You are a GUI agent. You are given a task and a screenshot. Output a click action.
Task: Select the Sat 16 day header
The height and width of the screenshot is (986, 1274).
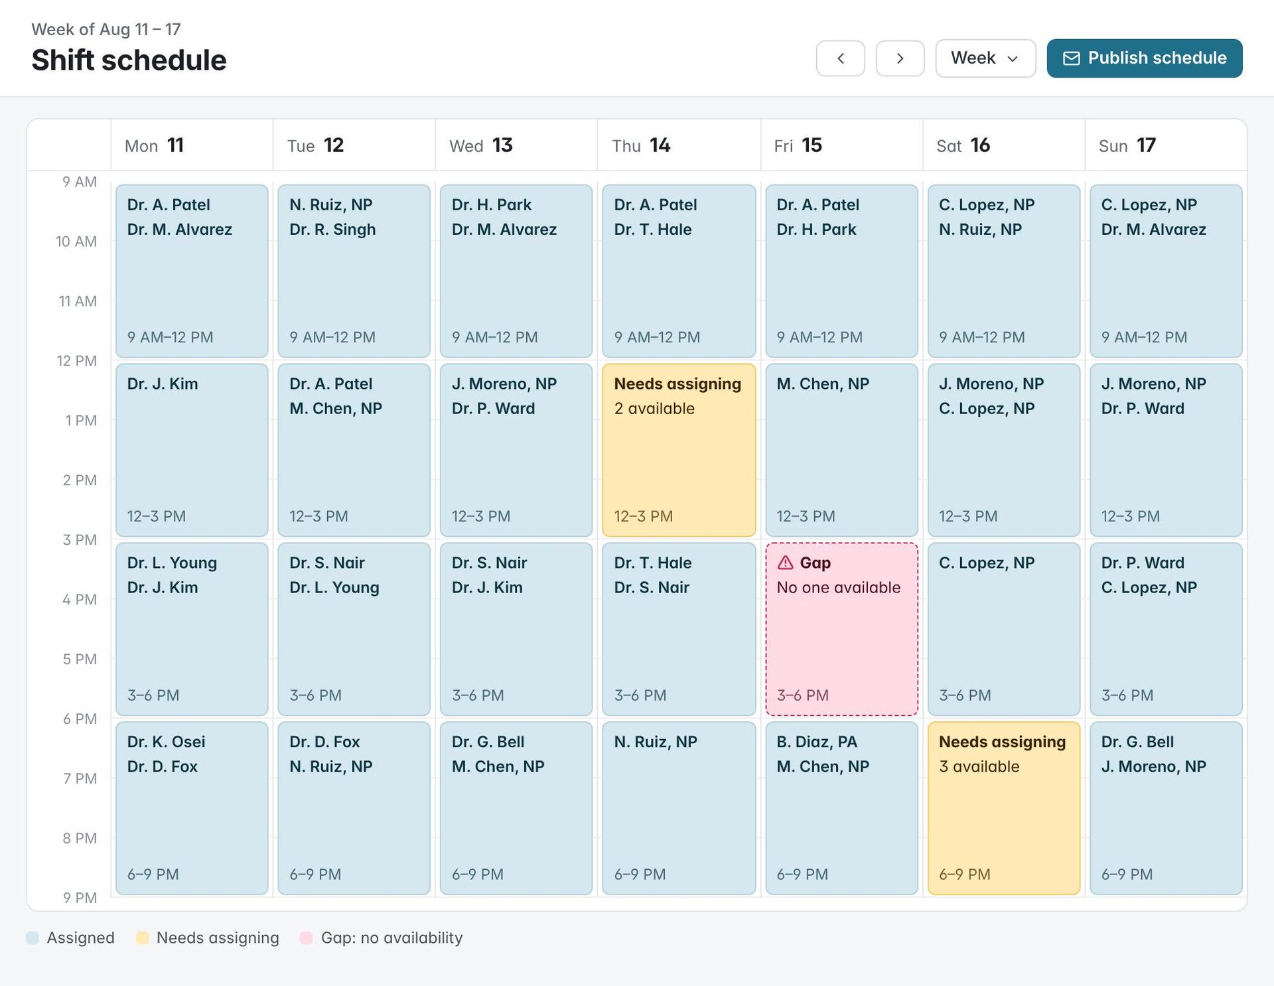1004,145
